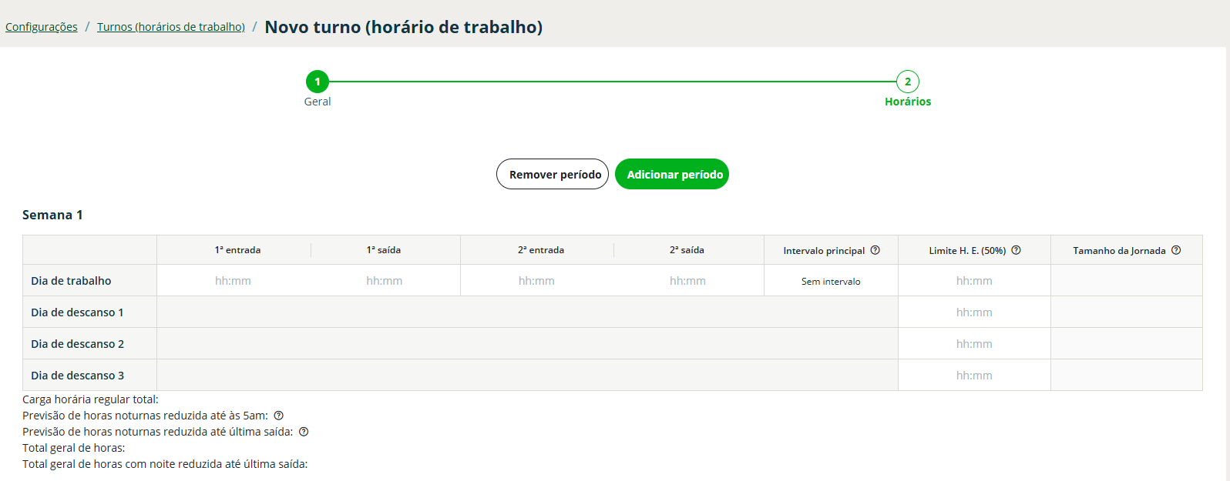The height and width of the screenshot is (481, 1230).
Task: Edit Limite H. E. field for Dia de descanso 3
Action: pyautogui.click(x=974, y=376)
